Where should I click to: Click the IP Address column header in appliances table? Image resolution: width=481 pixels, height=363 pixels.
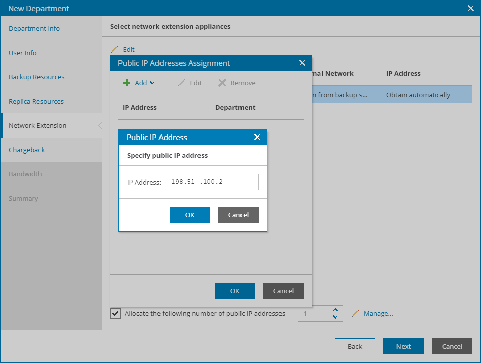coord(404,73)
